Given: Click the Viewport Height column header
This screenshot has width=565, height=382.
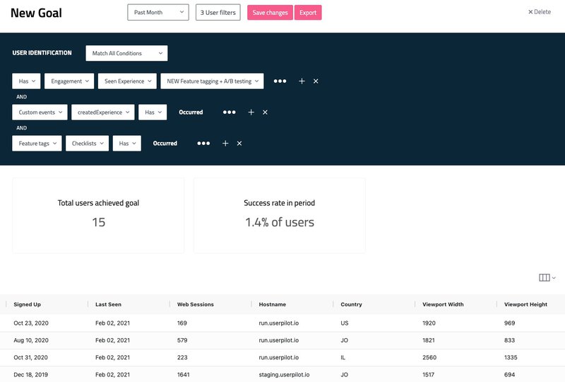Looking at the screenshot, I should pos(525,304).
